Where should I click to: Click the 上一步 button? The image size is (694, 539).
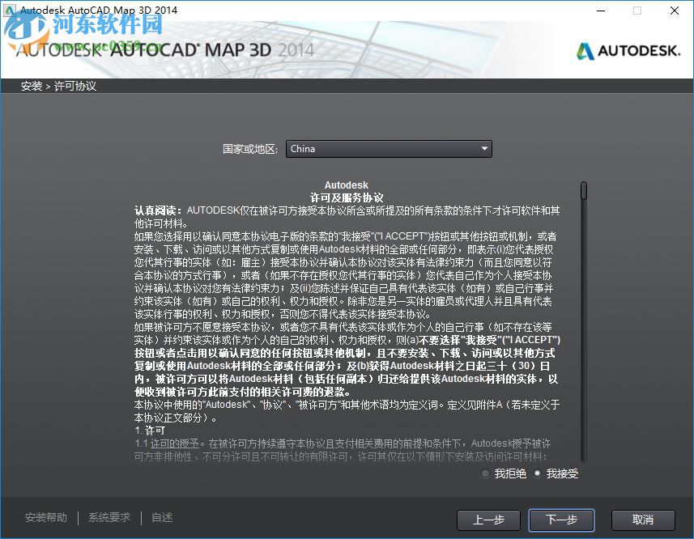point(488,520)
